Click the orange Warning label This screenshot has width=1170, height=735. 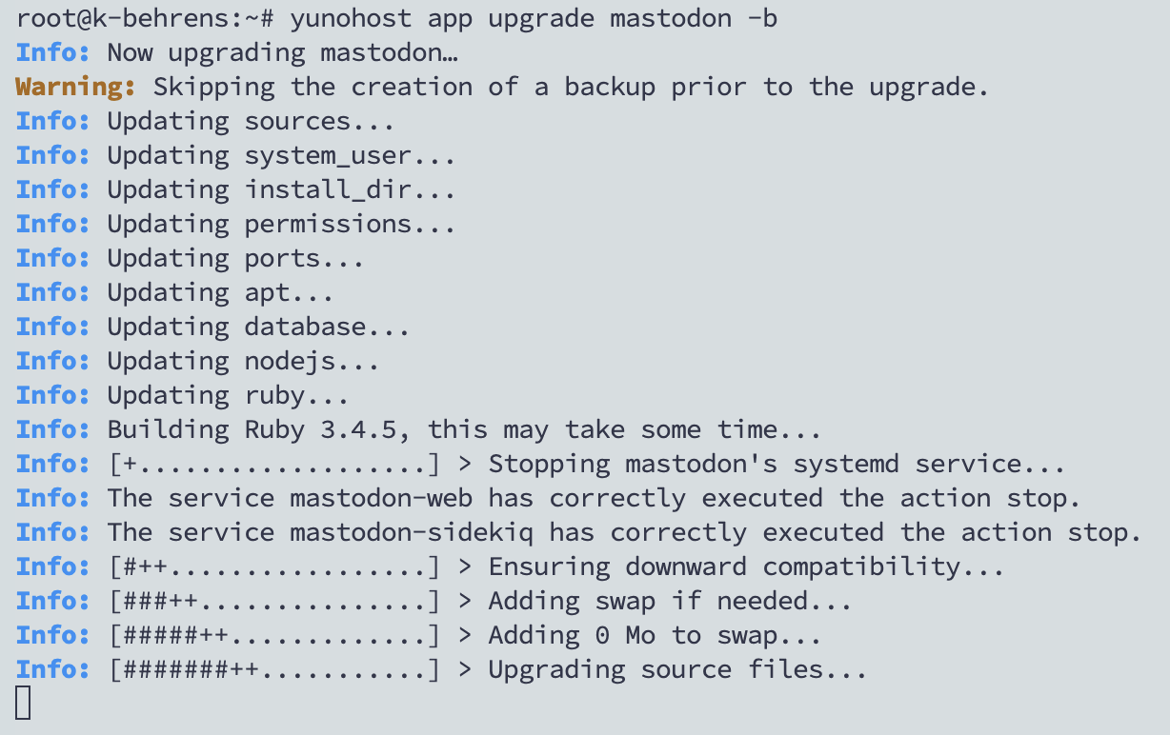tap(76, 88)
